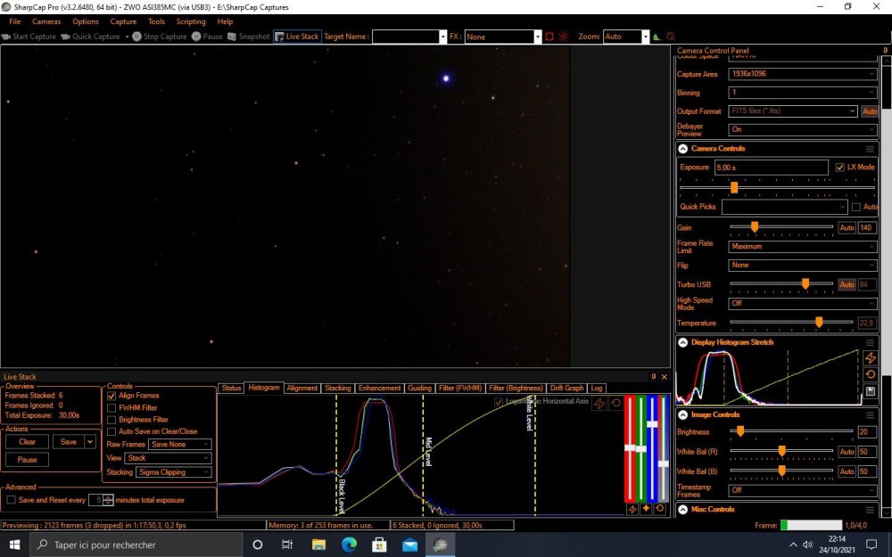Viewport: 892px width, 557px height.
Task: Toggle Auto button for Turbo USB
Action: 847,284
